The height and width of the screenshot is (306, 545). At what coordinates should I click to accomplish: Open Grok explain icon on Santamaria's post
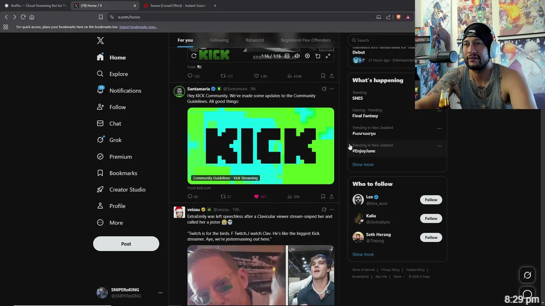pyautogui.click(x=324, y=89)
